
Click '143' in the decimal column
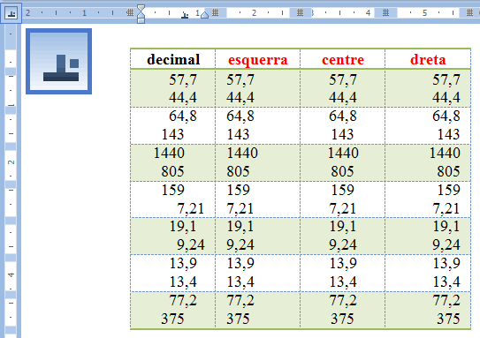(x=172, y=134)
